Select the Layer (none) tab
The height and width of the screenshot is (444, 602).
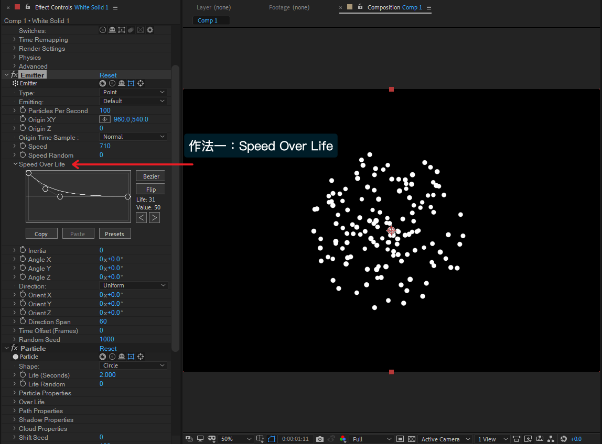[x=213, y=7]
